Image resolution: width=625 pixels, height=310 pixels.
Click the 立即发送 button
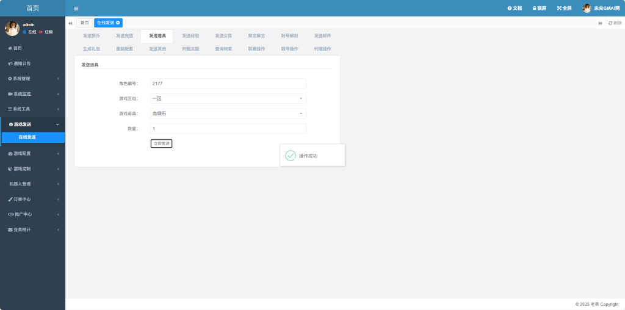click(x=161, y=143)
